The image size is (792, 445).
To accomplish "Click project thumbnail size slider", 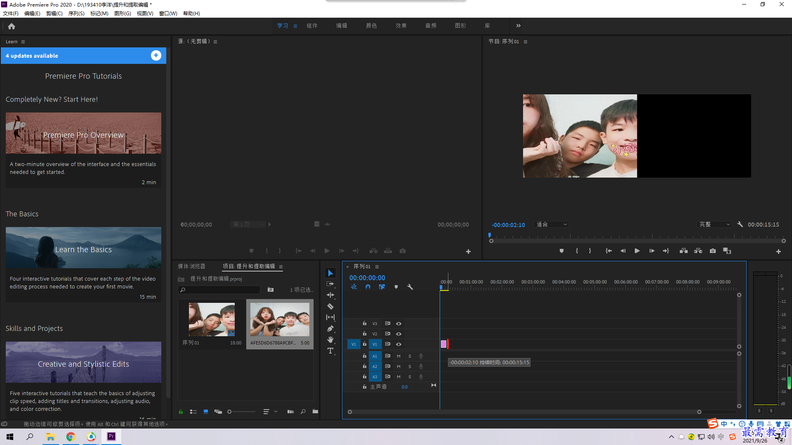I will click(x=242, y=412).
